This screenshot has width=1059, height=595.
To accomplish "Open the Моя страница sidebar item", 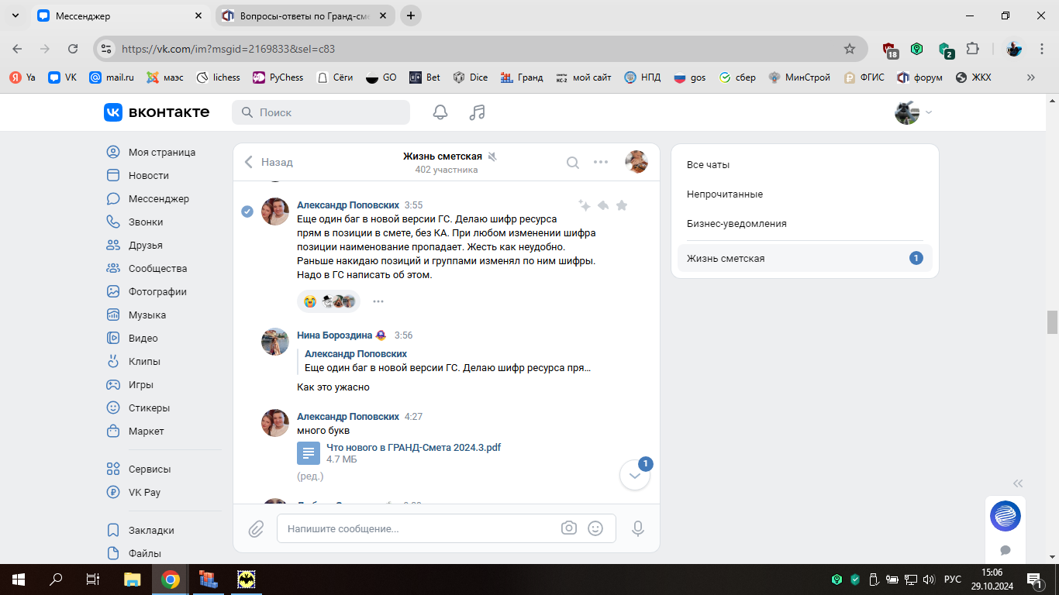I will (151, 153).
